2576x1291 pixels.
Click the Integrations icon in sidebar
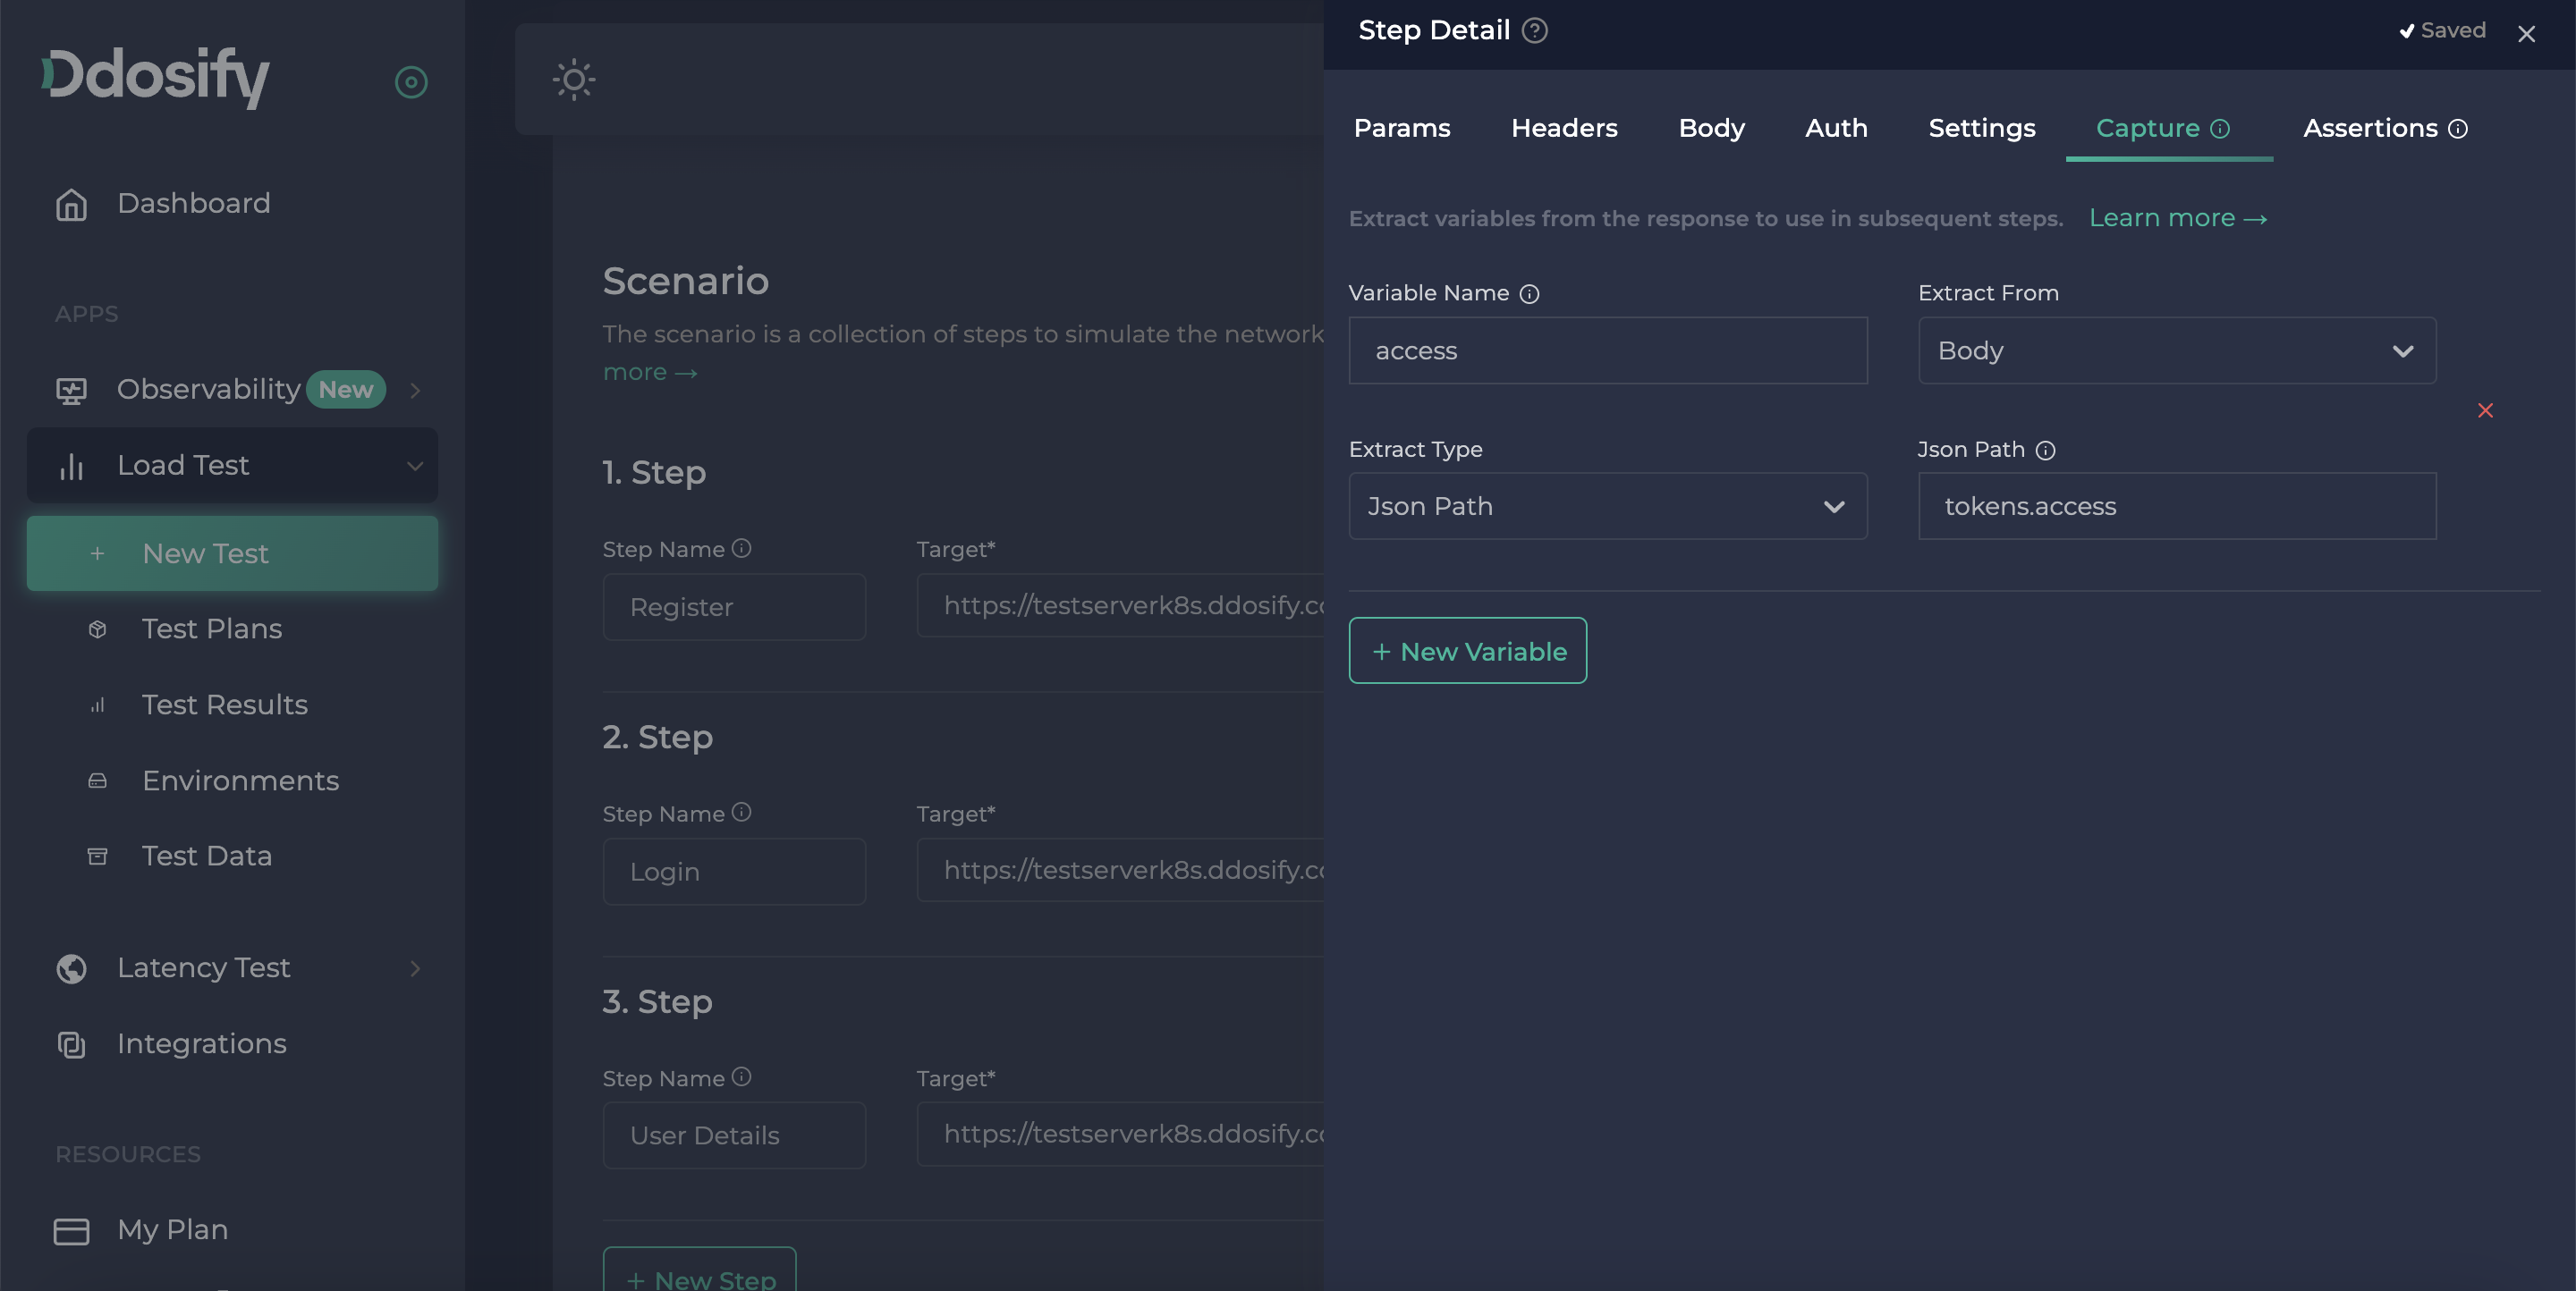(71, 1044)
